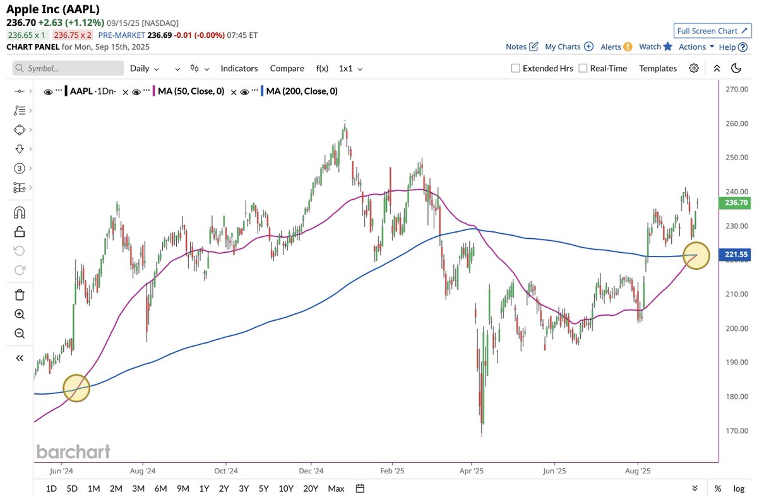Switch to log scale
Viewport: 757px width, 503px height.
tap(739, 489)
